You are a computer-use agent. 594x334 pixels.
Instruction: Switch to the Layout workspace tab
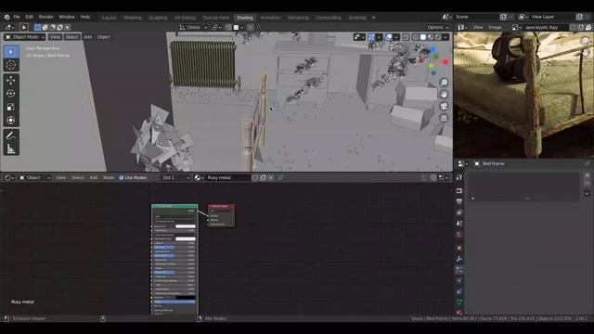tap(110, 18)
